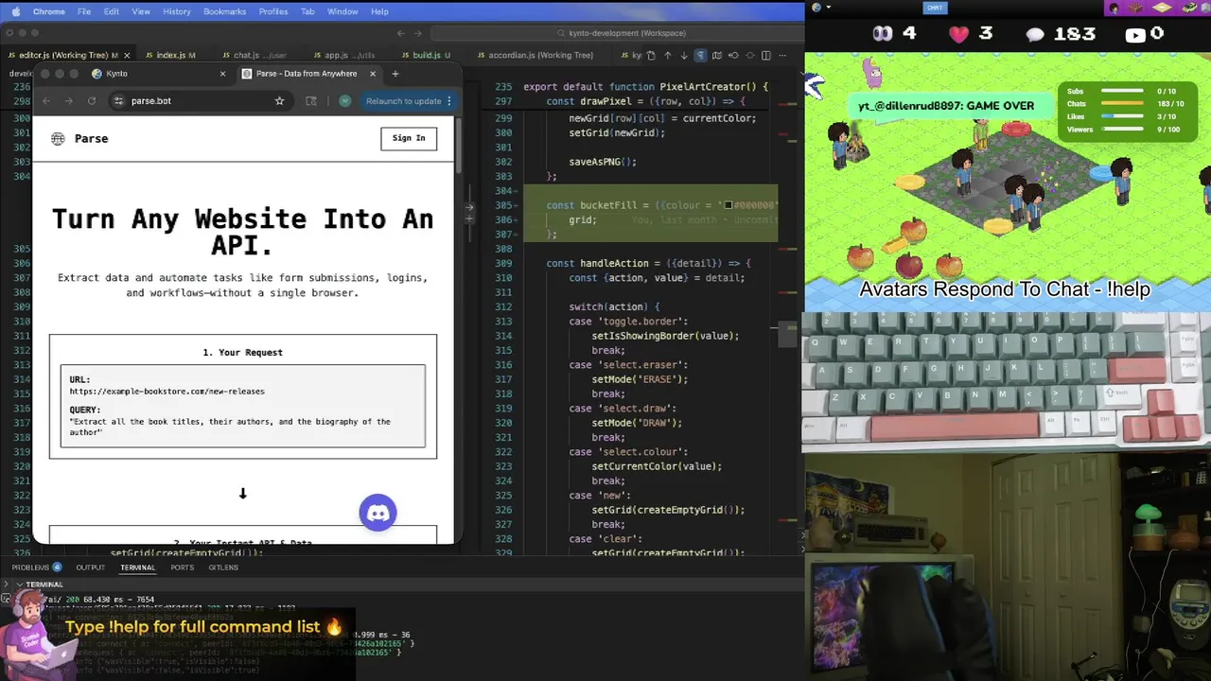Open the Discord chat bubble

coord(378,513)
